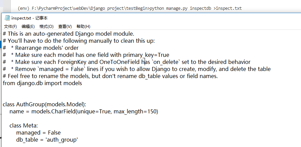Click max_length=150 in the CharField arguments
301x147 pixels.
click(x=135, y=111)
